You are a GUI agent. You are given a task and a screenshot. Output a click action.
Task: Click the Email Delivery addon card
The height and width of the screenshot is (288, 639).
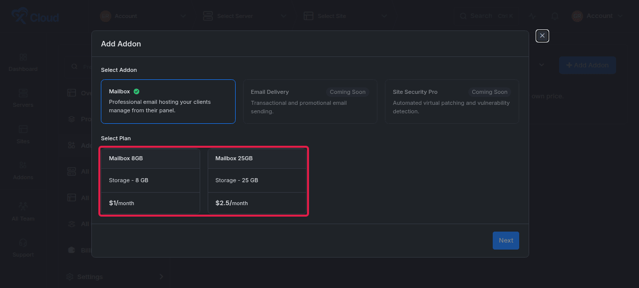pos(310,101)
